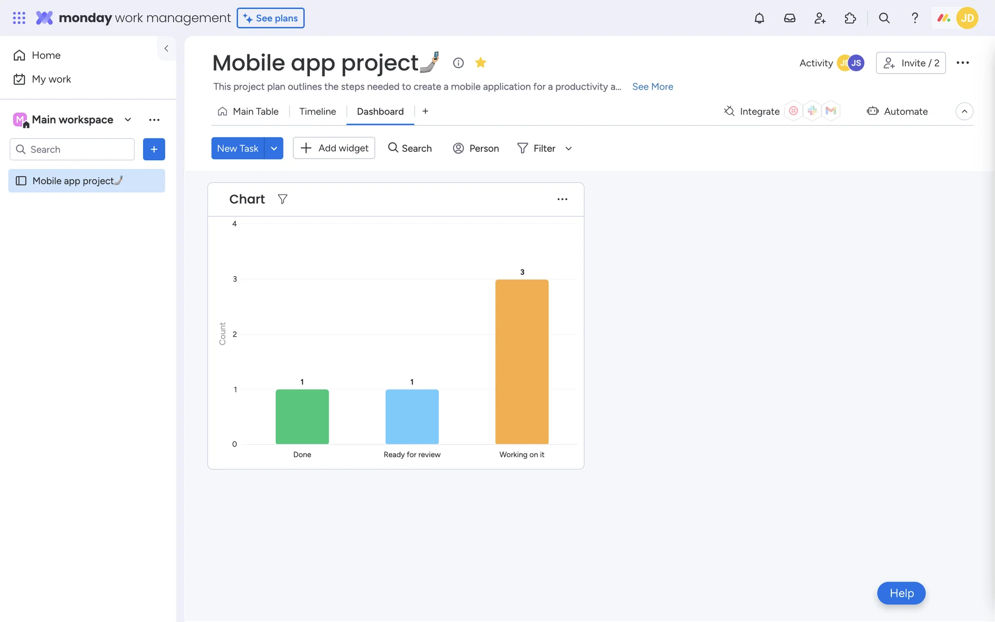Click the See More description link
This screenshot has height=622, width=995.
[652, 87]
